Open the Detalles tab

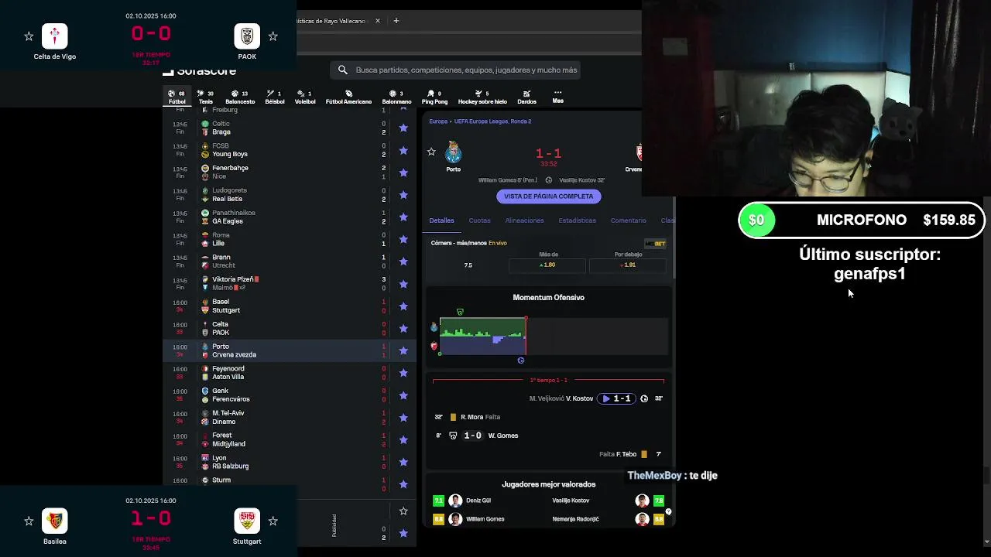click(x=441, y=220)
